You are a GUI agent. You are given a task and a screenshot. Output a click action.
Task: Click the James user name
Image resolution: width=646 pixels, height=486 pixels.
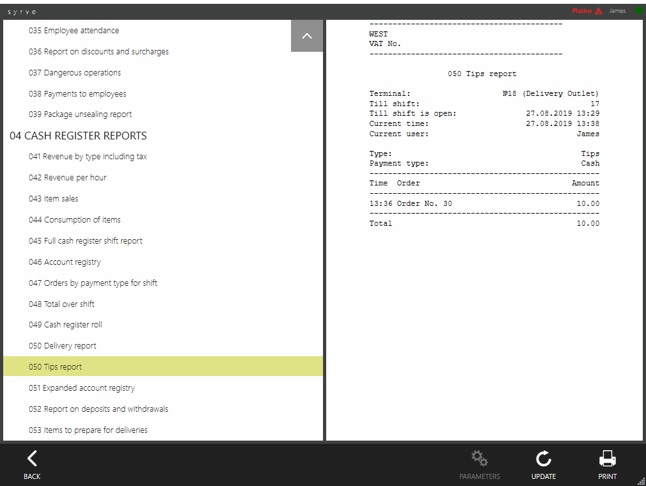pyautogui.click(x=617, y=11)
